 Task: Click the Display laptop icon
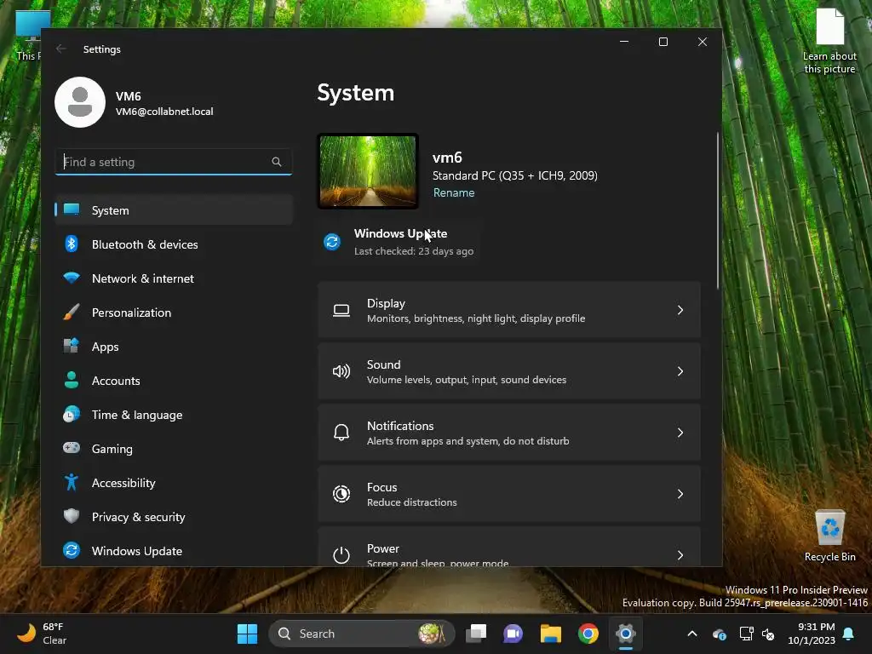click(x=341, y=310)
